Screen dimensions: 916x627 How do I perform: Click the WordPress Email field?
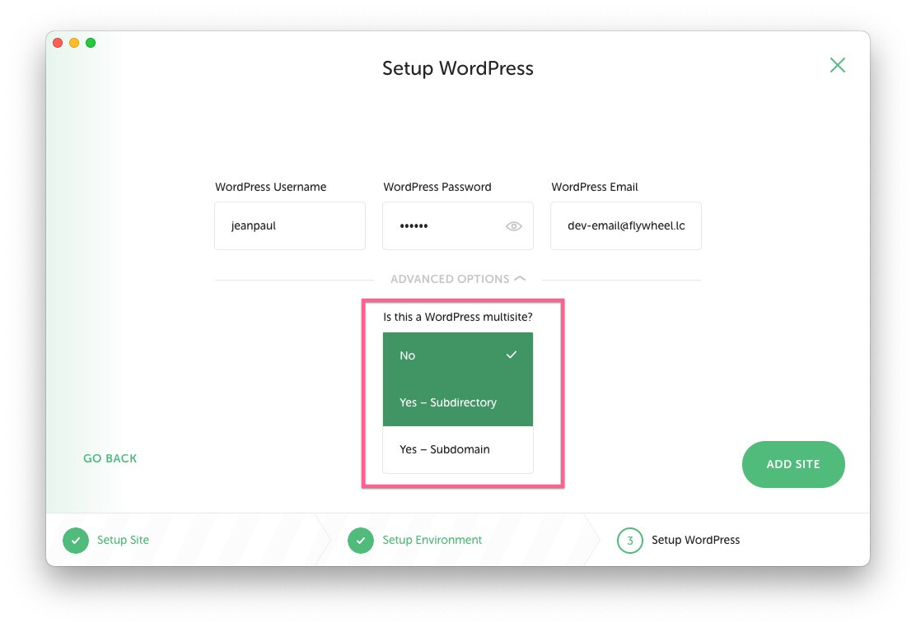click(x=626, y=226)
